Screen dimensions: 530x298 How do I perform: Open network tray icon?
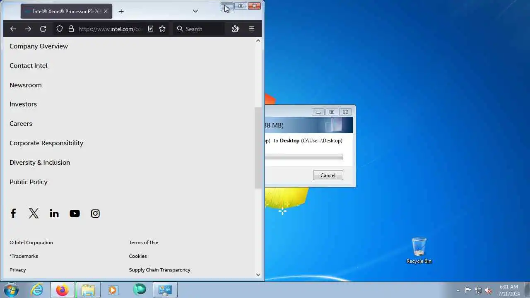(x=478, y=290)
